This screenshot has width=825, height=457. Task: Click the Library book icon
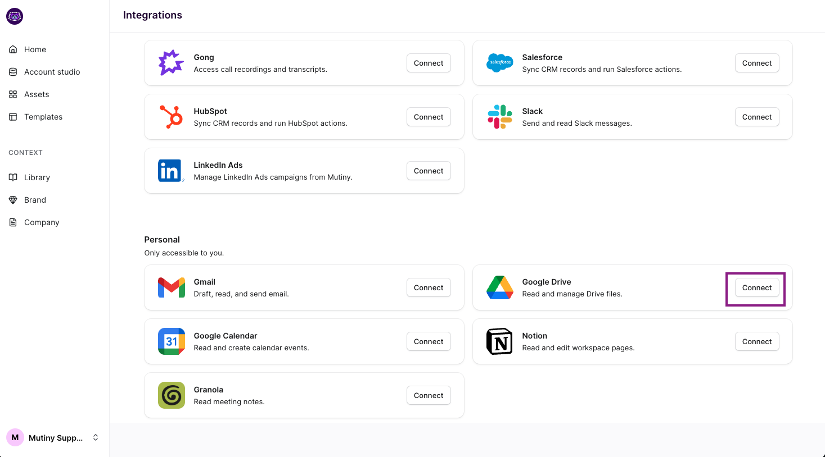coord(13,177)
